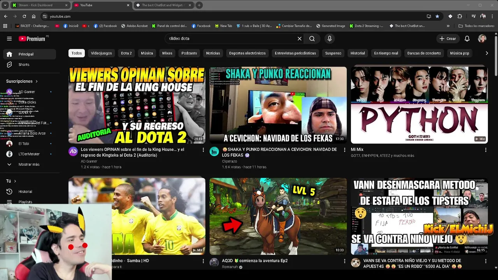Click the Romanuh channel avatar

click(x=214, y=262)
